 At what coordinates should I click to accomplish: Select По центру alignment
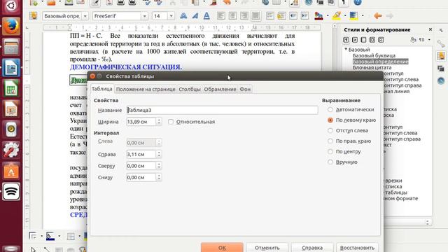pos(344,151)
